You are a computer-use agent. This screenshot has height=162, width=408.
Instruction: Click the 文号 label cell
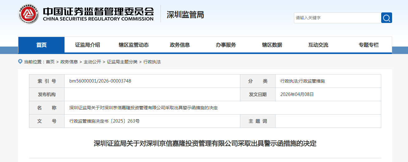[47, 121]
